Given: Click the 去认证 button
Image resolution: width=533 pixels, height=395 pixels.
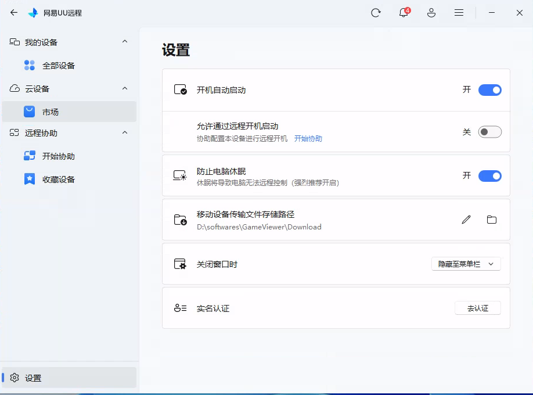Looking at the screenshot, I should point(477,308).
